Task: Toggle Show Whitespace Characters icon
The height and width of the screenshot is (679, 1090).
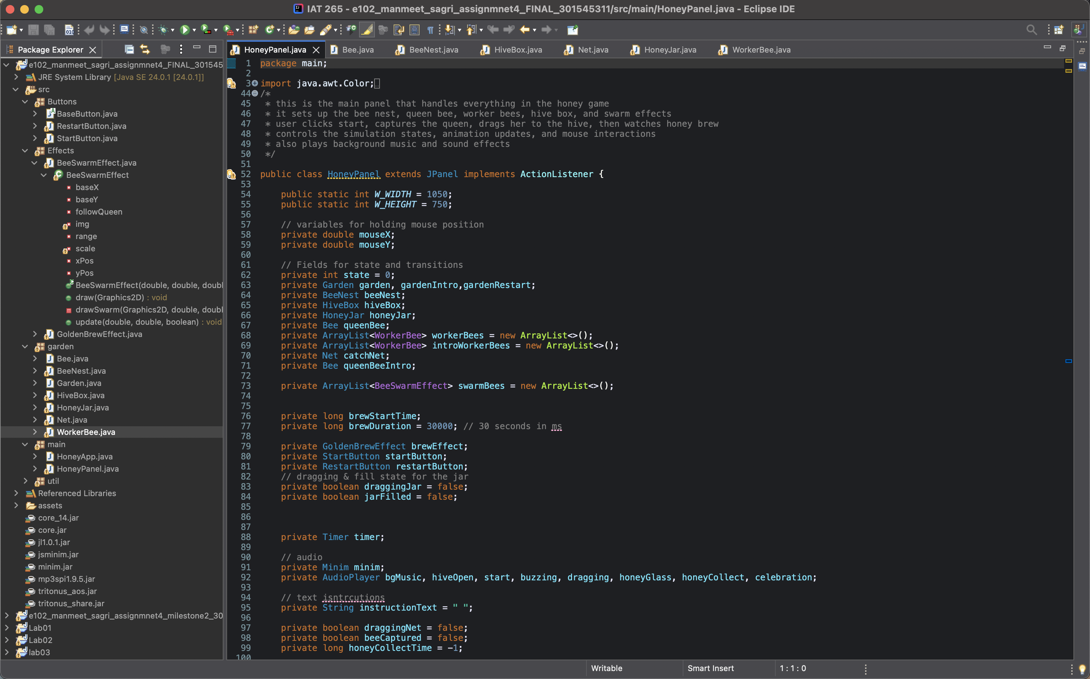Action: tap(431, 30)
